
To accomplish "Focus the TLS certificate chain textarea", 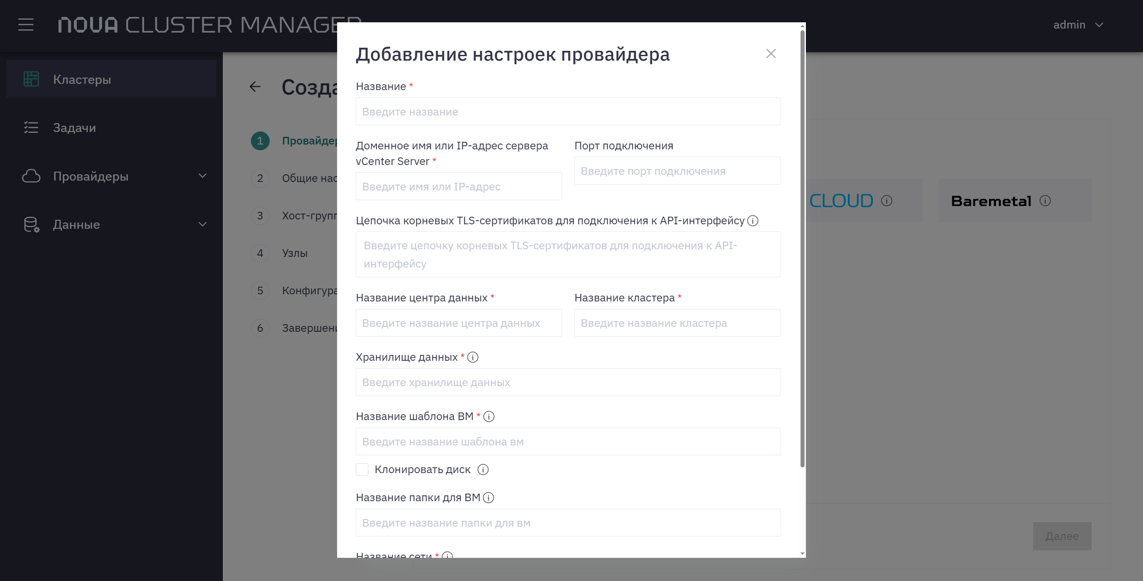I will 568,255.
